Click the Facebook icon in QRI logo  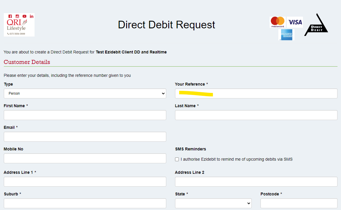10,16
